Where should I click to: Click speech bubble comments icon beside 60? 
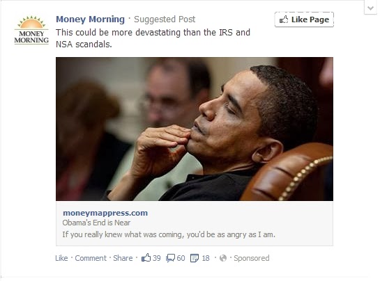point(171,258)
